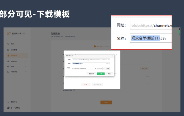Click the 基本信息 step indicator

click(x=98, y=46)
